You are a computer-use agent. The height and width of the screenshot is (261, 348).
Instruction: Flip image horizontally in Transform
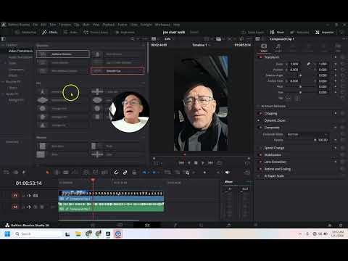[289, 98]
